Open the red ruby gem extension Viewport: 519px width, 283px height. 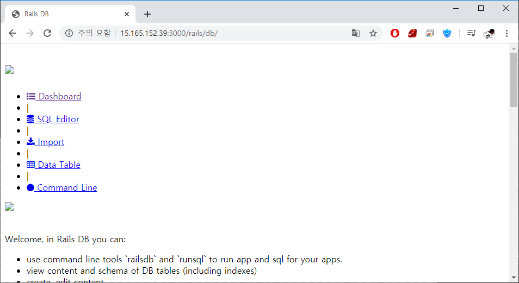tap(412, 33)
